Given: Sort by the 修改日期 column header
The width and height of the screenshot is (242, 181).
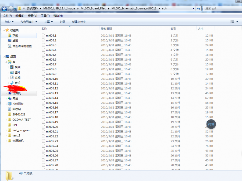Looking at the screenshot, I should tap(106, 29).
